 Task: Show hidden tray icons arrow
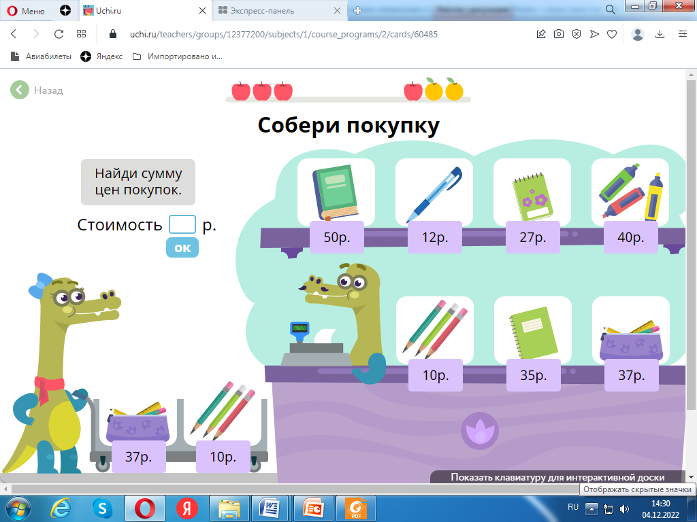(x=591, y=508)
